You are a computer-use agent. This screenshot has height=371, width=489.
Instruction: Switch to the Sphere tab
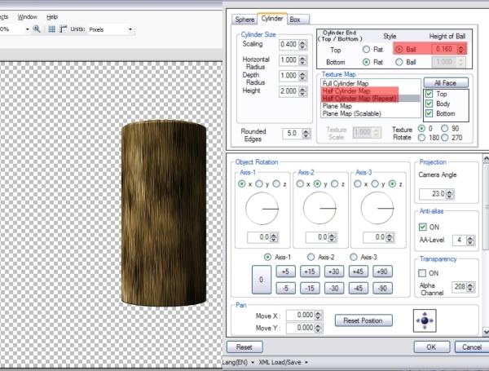pos(244,18)
